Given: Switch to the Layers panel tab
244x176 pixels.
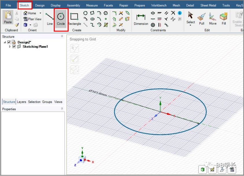Looking at the screenshot, I should pos(21,102).
